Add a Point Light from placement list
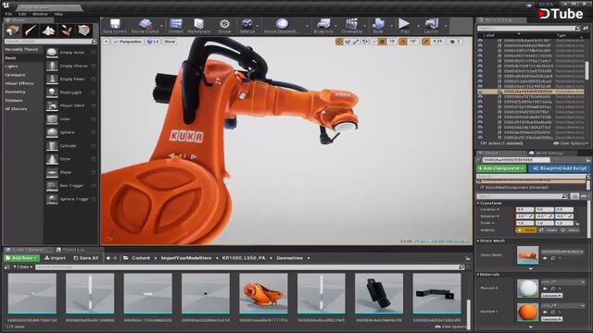Screen dimensions: 593x333 pos(70,92)
